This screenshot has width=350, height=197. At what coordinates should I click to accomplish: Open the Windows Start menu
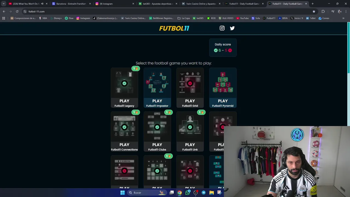pos(122,193)
